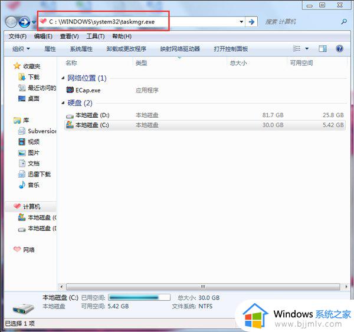Click the second 本地磁盘 drive under 计算机

[x=42, y=228]
